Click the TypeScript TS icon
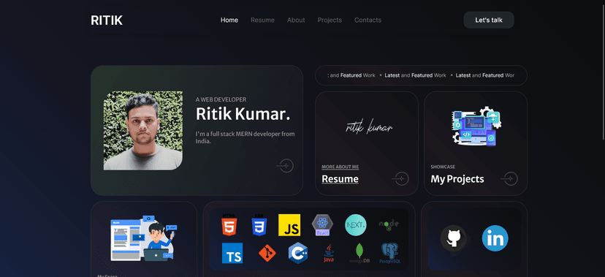The height and width of the screenshot is (277, 605). (232, 253)
